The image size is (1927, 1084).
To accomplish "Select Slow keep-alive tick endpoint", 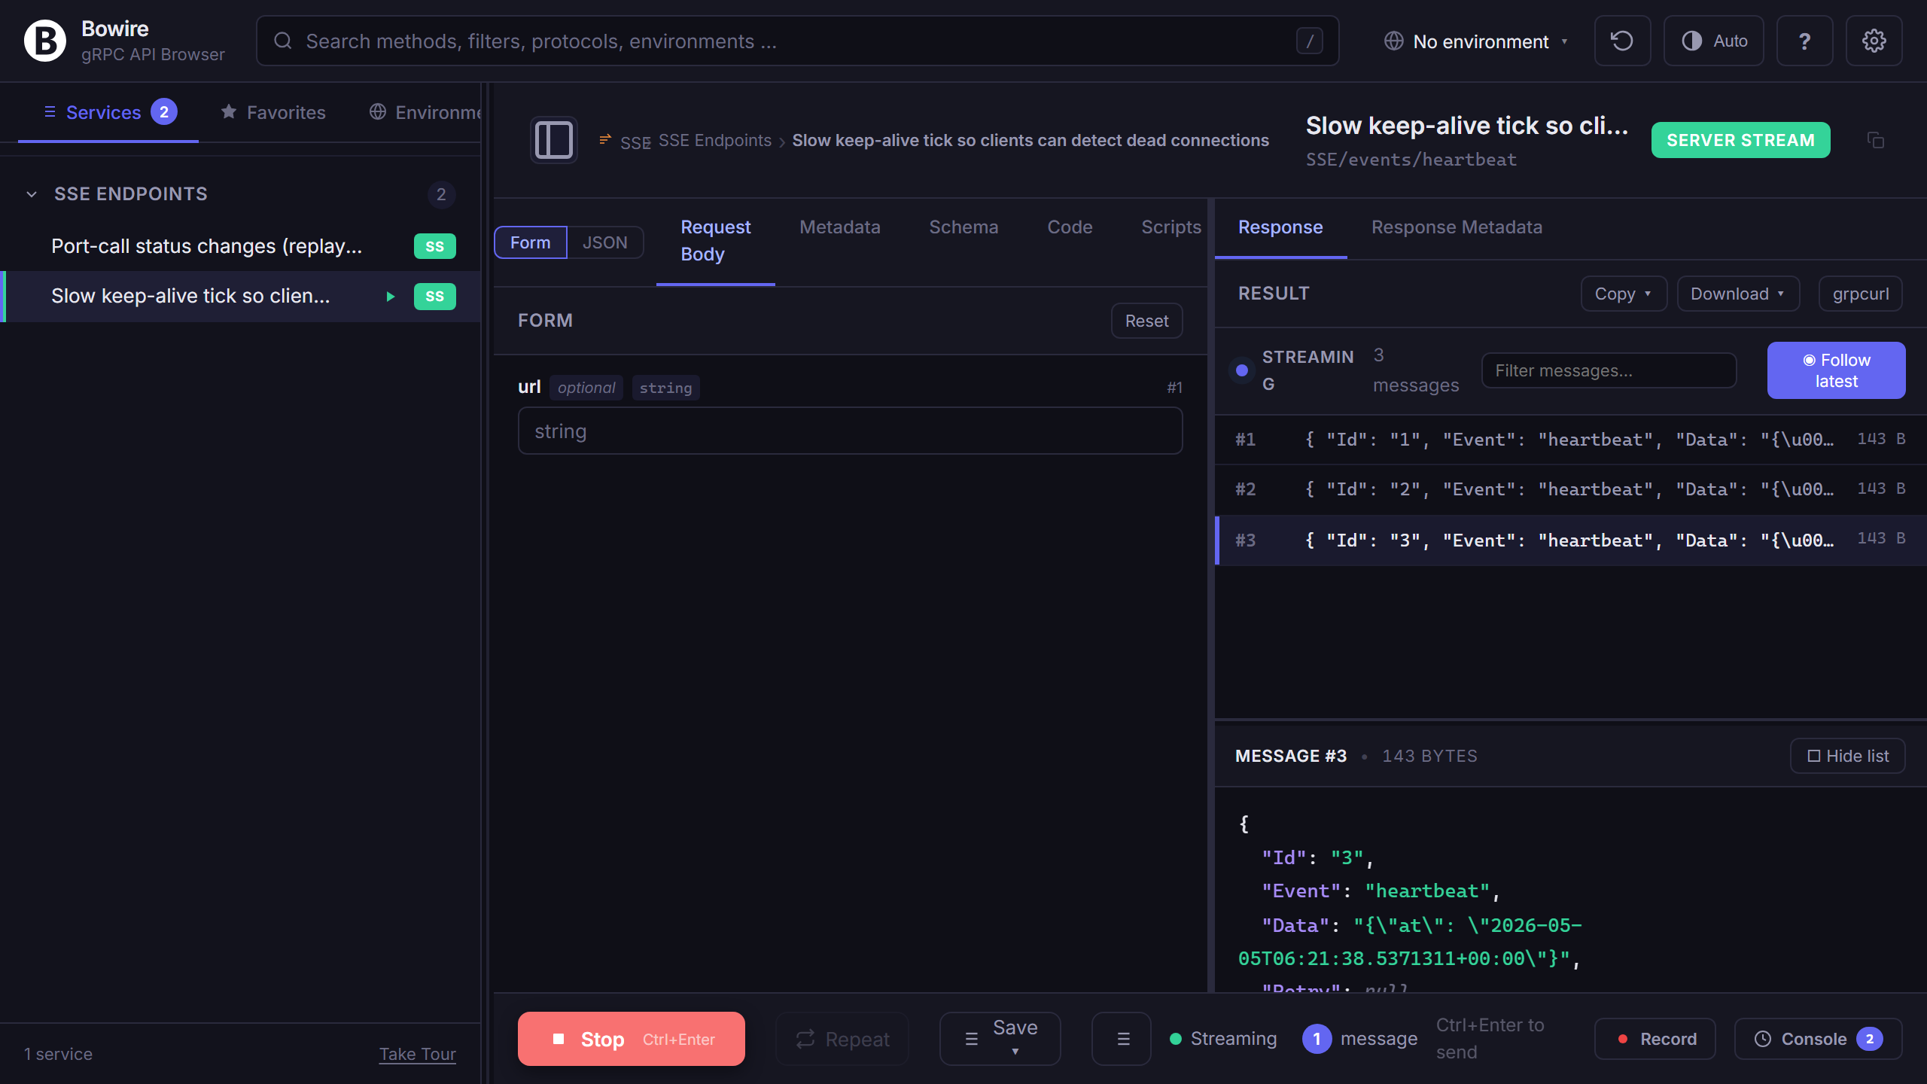I will tap(241, 297).
